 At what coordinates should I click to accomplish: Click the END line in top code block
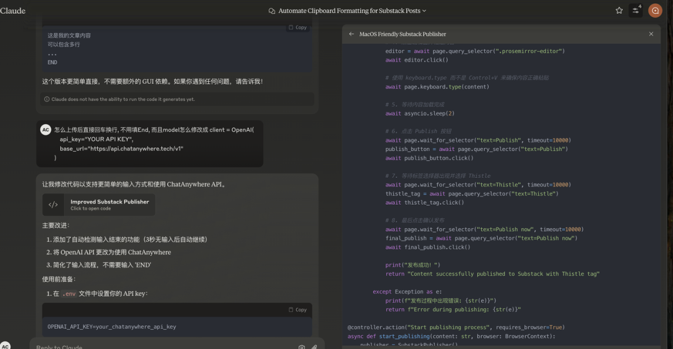(52, 62)
